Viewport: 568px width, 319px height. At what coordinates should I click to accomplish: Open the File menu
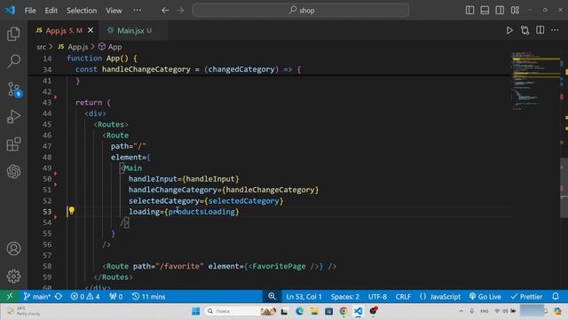[30, 11]
